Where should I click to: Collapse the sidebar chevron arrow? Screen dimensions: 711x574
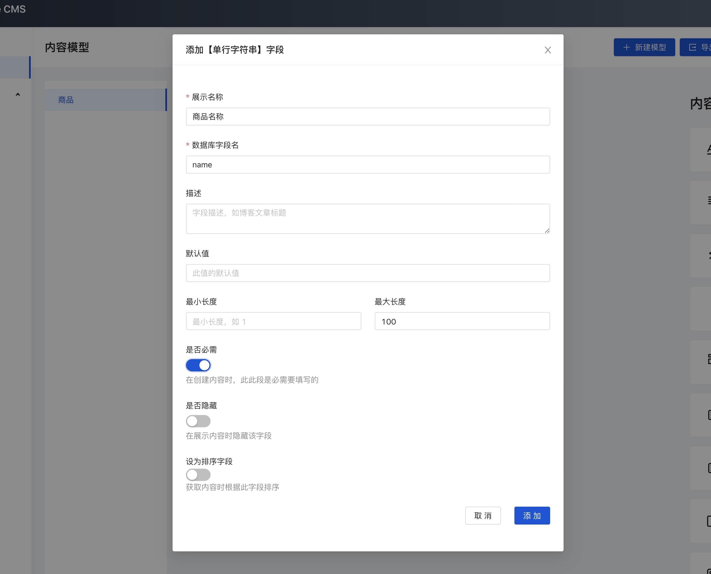click(18, 94)
